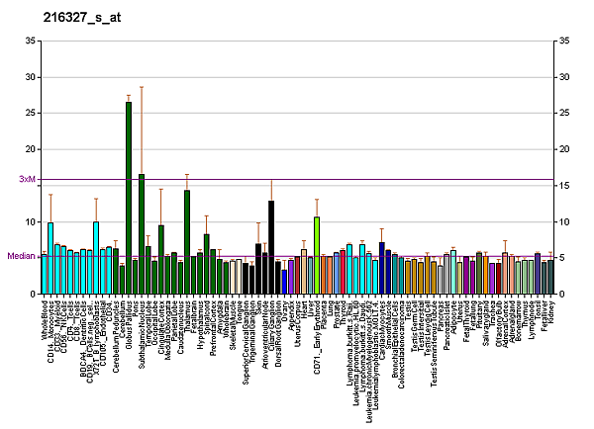Click the 3xM threshold label
Screen dimensions: 594x429
[x=27, y=179]
